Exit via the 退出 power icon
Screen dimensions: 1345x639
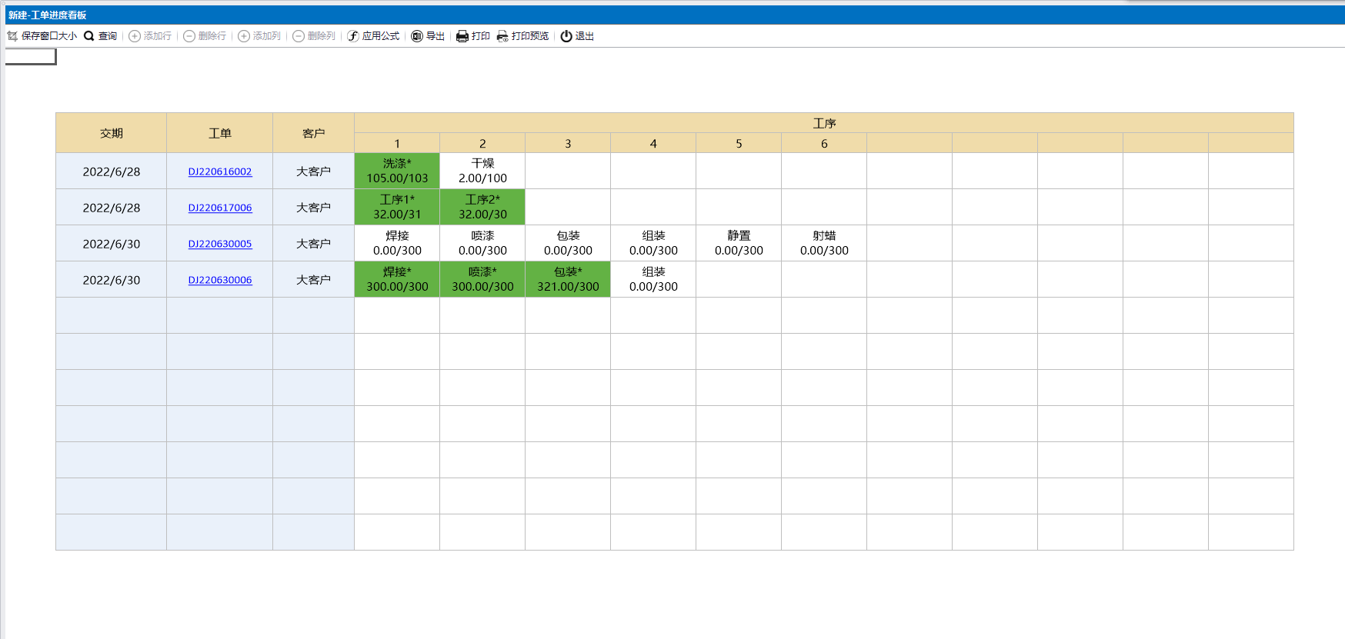[566, 36]
